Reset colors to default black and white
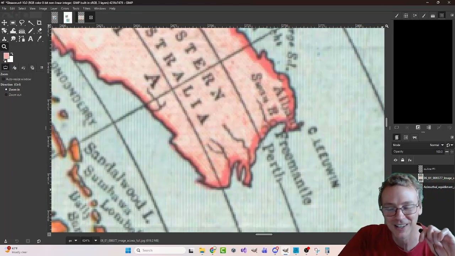This screenshot has width=455, height=256. click(x=5, y=61)
